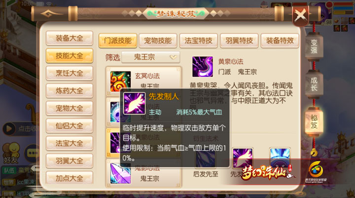Image resolution: width=355 pixels, height=198 pixels.
Task: Tap the 鬼影心法 purple crystal icon
Action: click(x=120, y=174)
